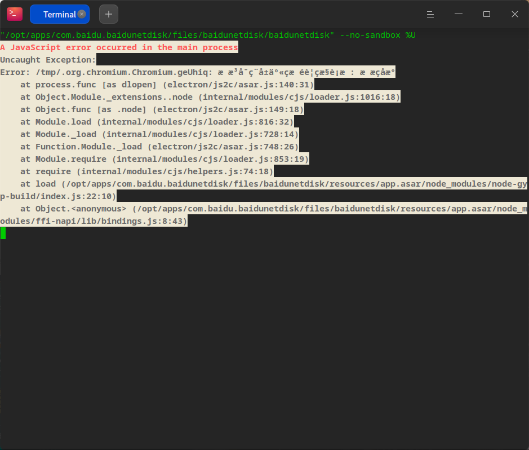The image size is (529, 450).
Task: Click 'odules/ffi-napi/lib/bindings.js:8:43' text
Action: click(x=94, y=221)
